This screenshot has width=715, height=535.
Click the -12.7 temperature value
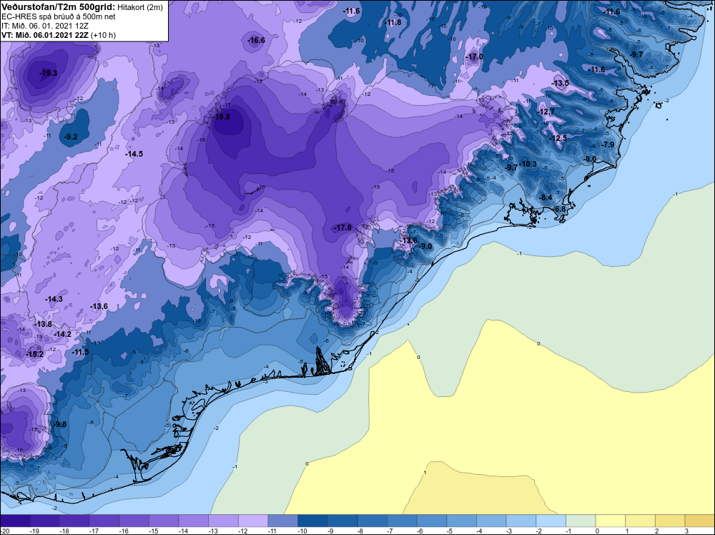tap(546, 112)
